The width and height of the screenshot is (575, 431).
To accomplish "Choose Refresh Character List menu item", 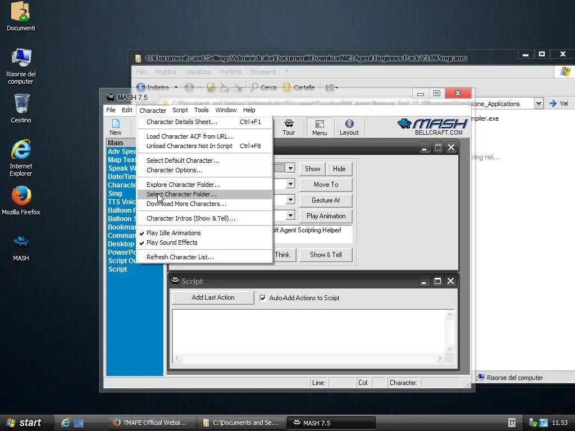I will (x=206, y=257).
